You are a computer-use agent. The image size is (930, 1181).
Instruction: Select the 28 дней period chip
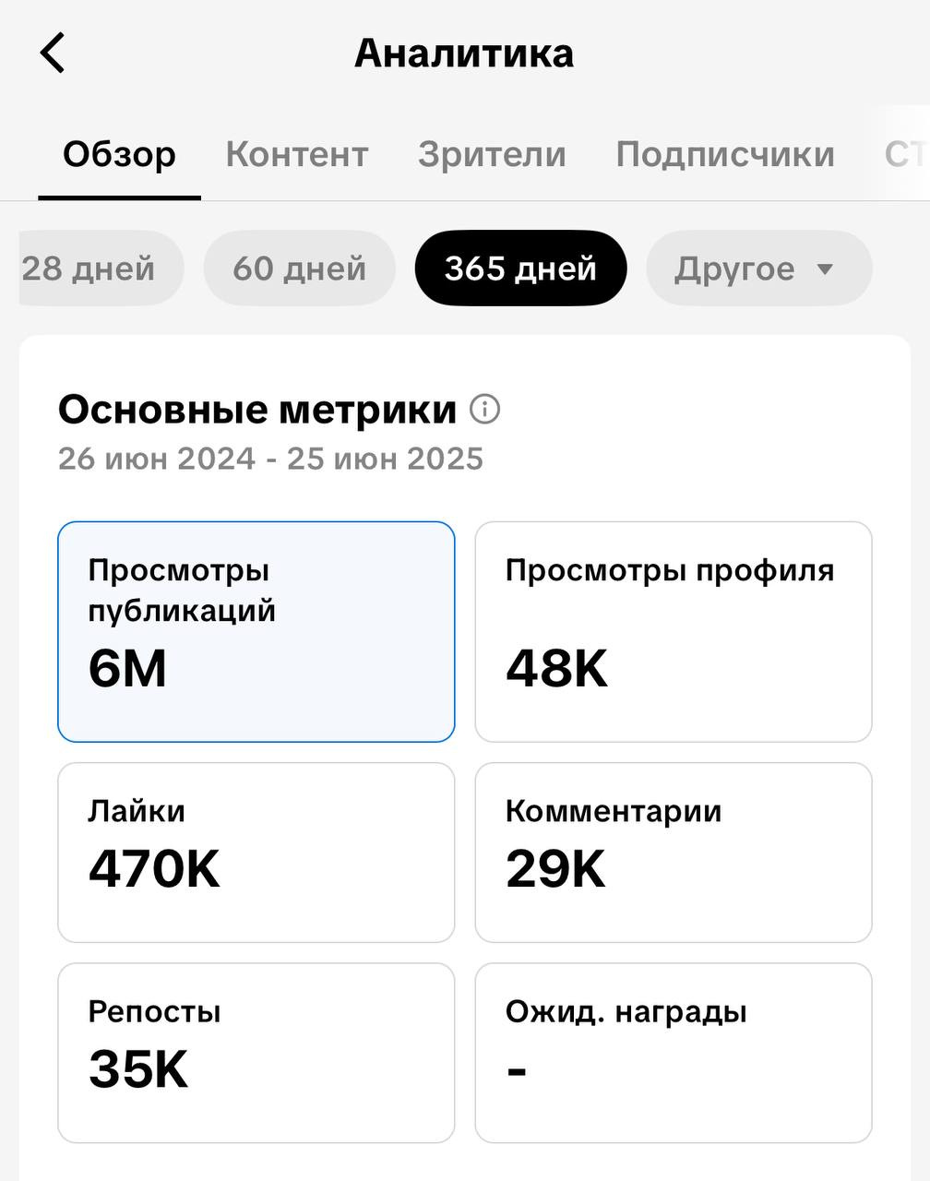point(101,268)
